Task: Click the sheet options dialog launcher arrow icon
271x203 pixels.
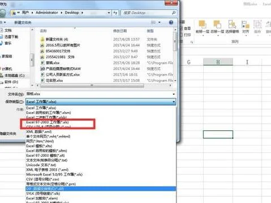Action: [x=192, y=42]
